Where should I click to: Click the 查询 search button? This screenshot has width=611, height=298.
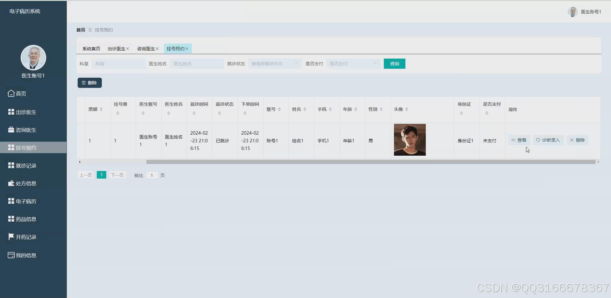(394, 63)
